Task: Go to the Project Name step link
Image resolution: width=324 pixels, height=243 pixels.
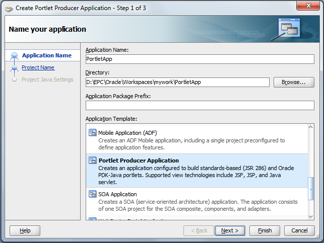Action: pos(38,67)
